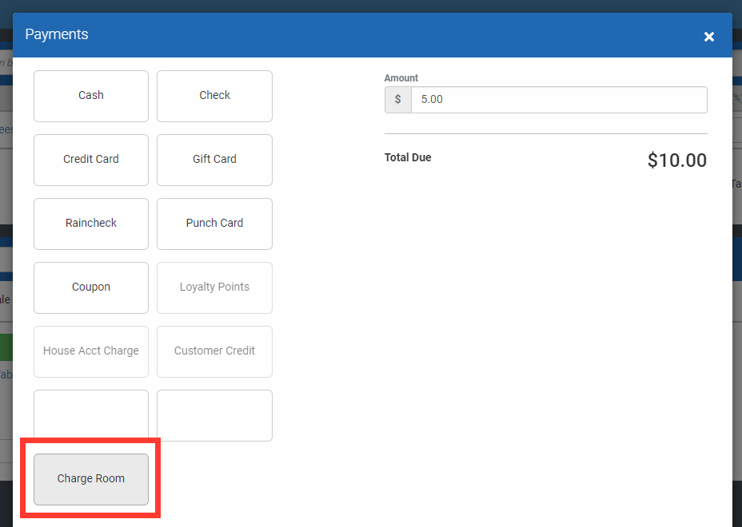Pay with Credit Card
The image size is (742, 527).
[x=90, y=160]
